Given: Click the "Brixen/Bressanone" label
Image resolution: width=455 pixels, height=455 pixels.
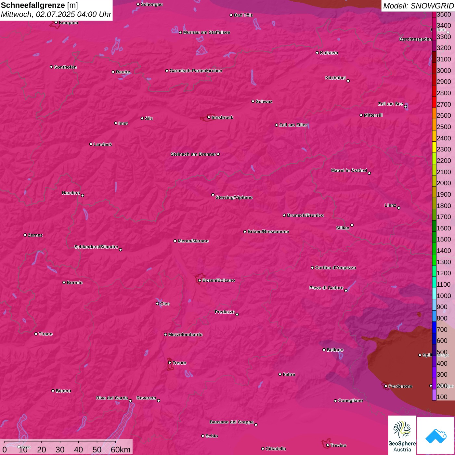Looking at the screenshot, I should point(268,231).
